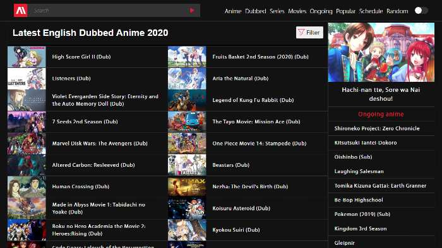
Task: Open The Tayo Movie: Mission Ace (Dub)
Action: (x=256, y=121)
